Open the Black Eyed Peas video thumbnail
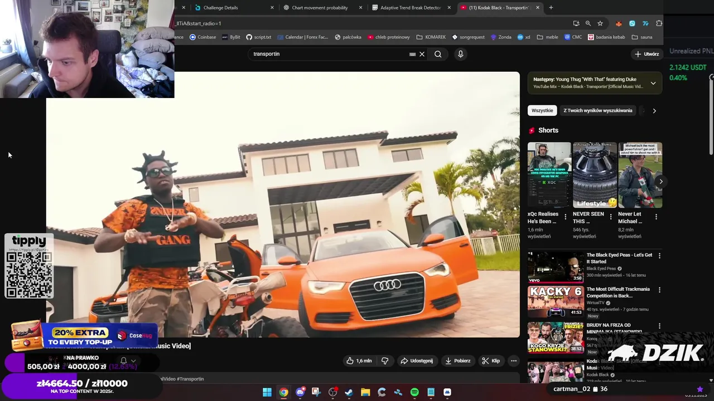714x401 pixels. (x=556, y=267)
